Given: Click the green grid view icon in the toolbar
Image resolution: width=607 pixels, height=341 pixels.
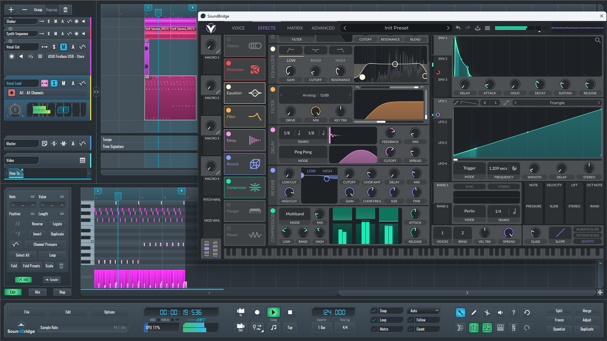Looking at the screenshot, I should click(x=474, y=328).
